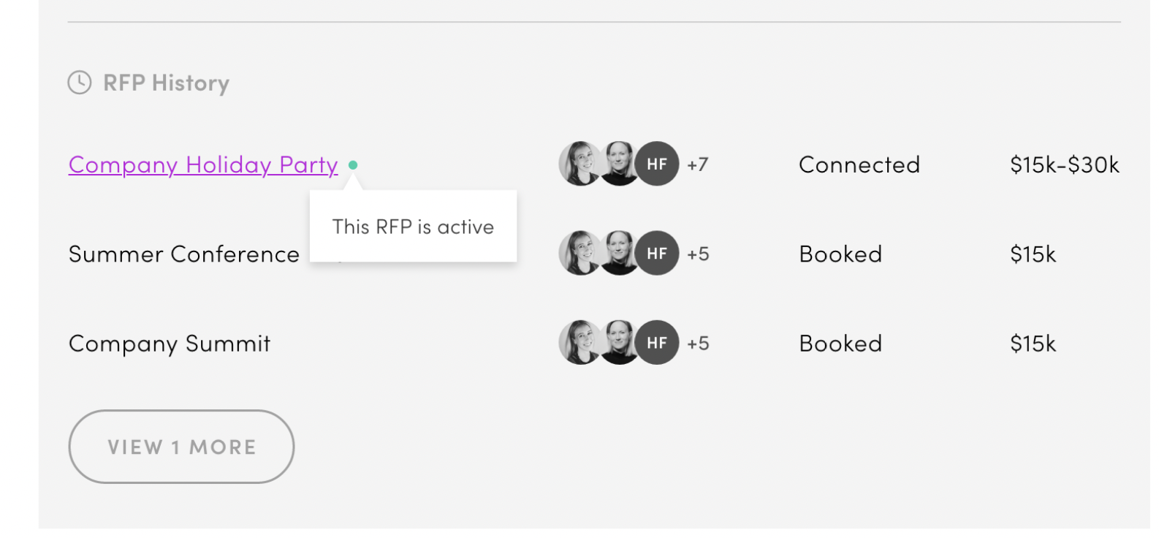The width and height of the screenshot is (1159, 538).
Task: Click HF avatar in Company Summit row
Action: click(x=657, y=343)
